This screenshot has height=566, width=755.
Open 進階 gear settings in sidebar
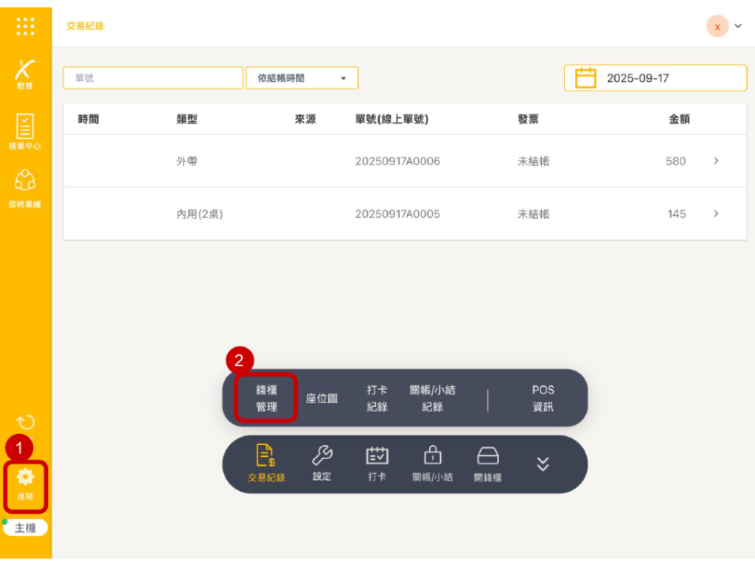point(25,484)
